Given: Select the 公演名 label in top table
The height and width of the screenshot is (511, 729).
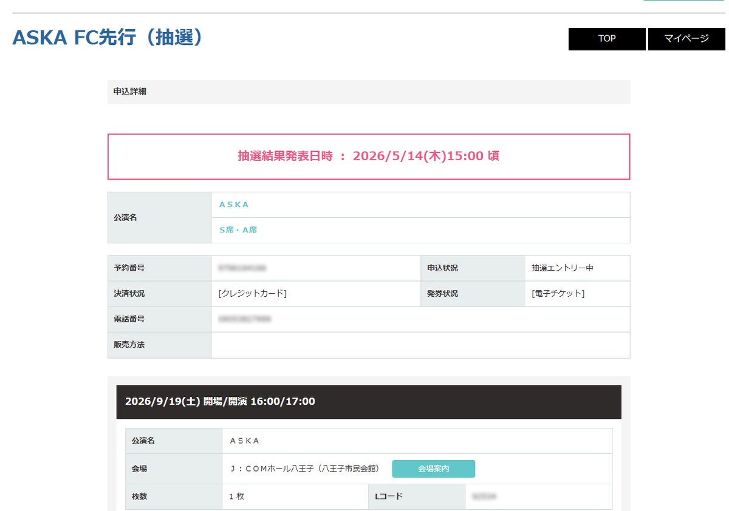Looking at the screenshot, I should [x=125, y=217].
